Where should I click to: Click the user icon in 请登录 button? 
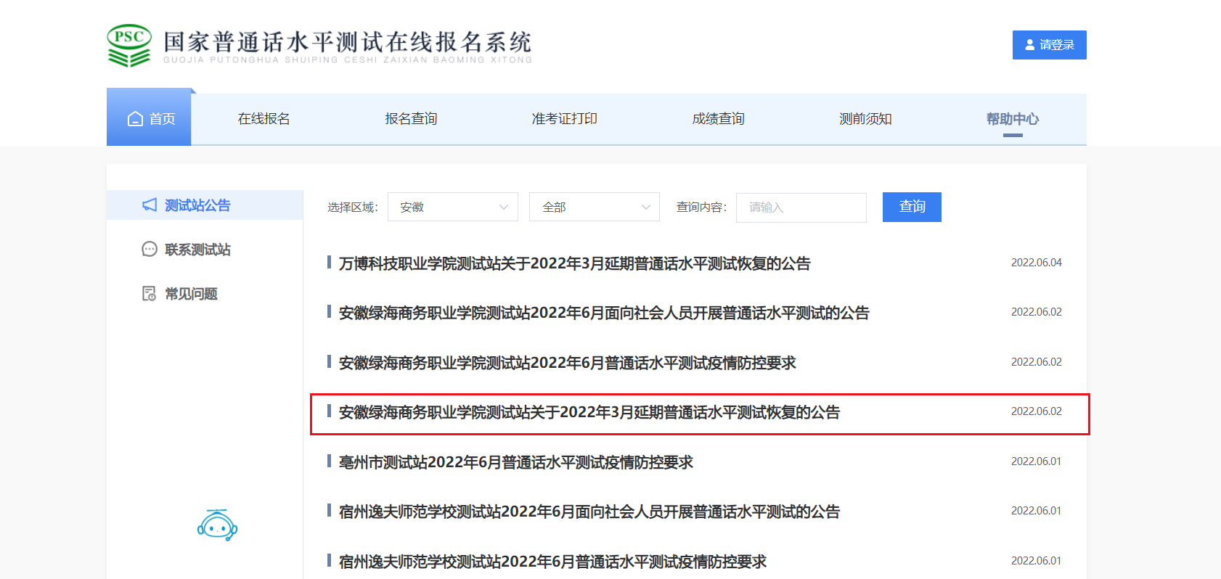click(x=1029, y=45)
